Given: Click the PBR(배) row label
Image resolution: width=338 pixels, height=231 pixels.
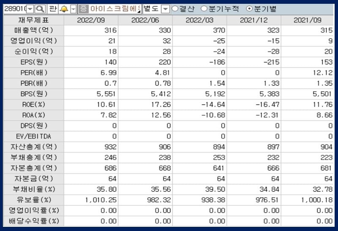Looking at the screenshot, I should (34, 83).
